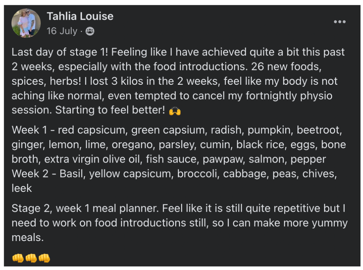Click the middle fist emoji
Viewport: 363px width, 270px height.
pyautogui.click(x=31, y=258)
